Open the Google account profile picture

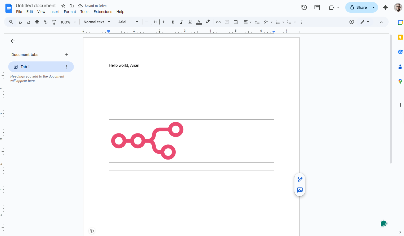(x=398, y=7)
